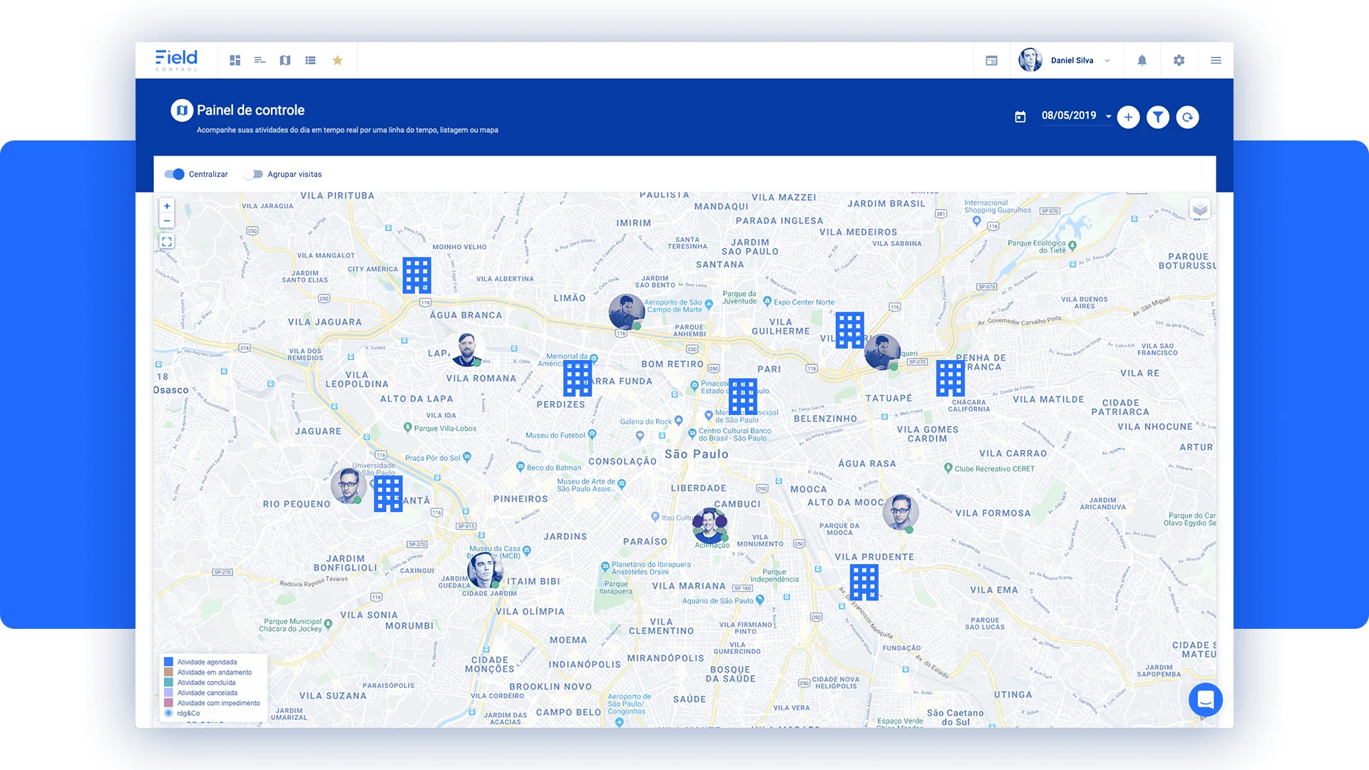Screen dimensions: 1369x770
Task: Click the filter funnel button
Action: point(1158,117)
